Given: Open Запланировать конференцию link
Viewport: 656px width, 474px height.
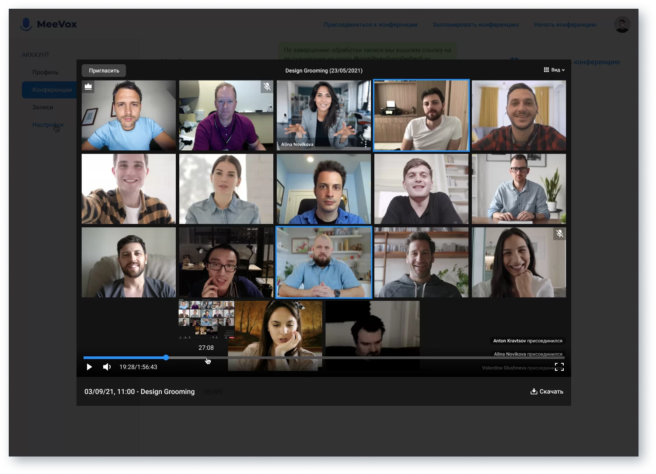Looking at the screenshot, I should coord(476,24).
